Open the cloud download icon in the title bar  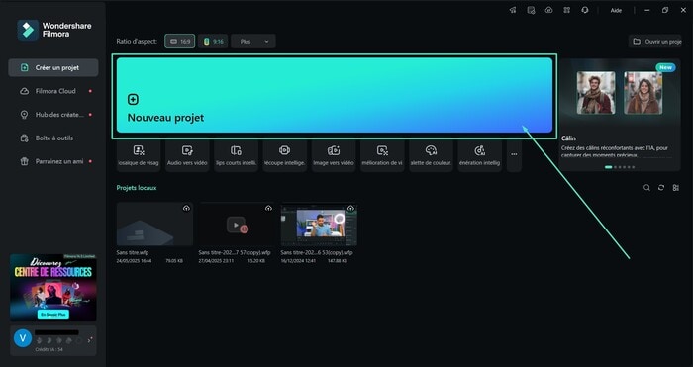pyautogui.click(x=548, y=10)
